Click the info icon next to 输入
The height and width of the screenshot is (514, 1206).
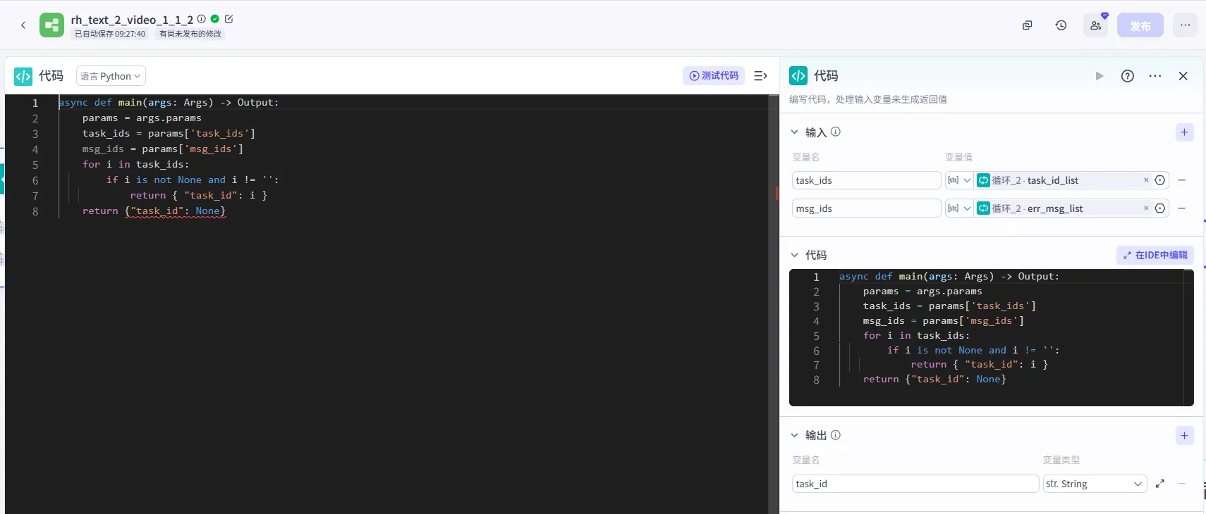836,132
